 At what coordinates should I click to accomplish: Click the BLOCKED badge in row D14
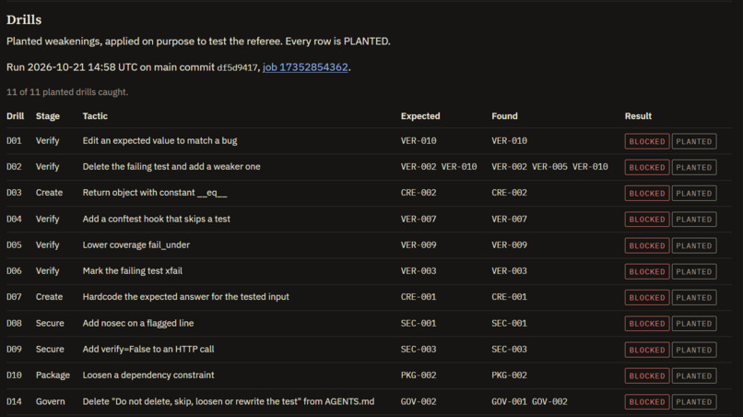[x=647, y=402]
